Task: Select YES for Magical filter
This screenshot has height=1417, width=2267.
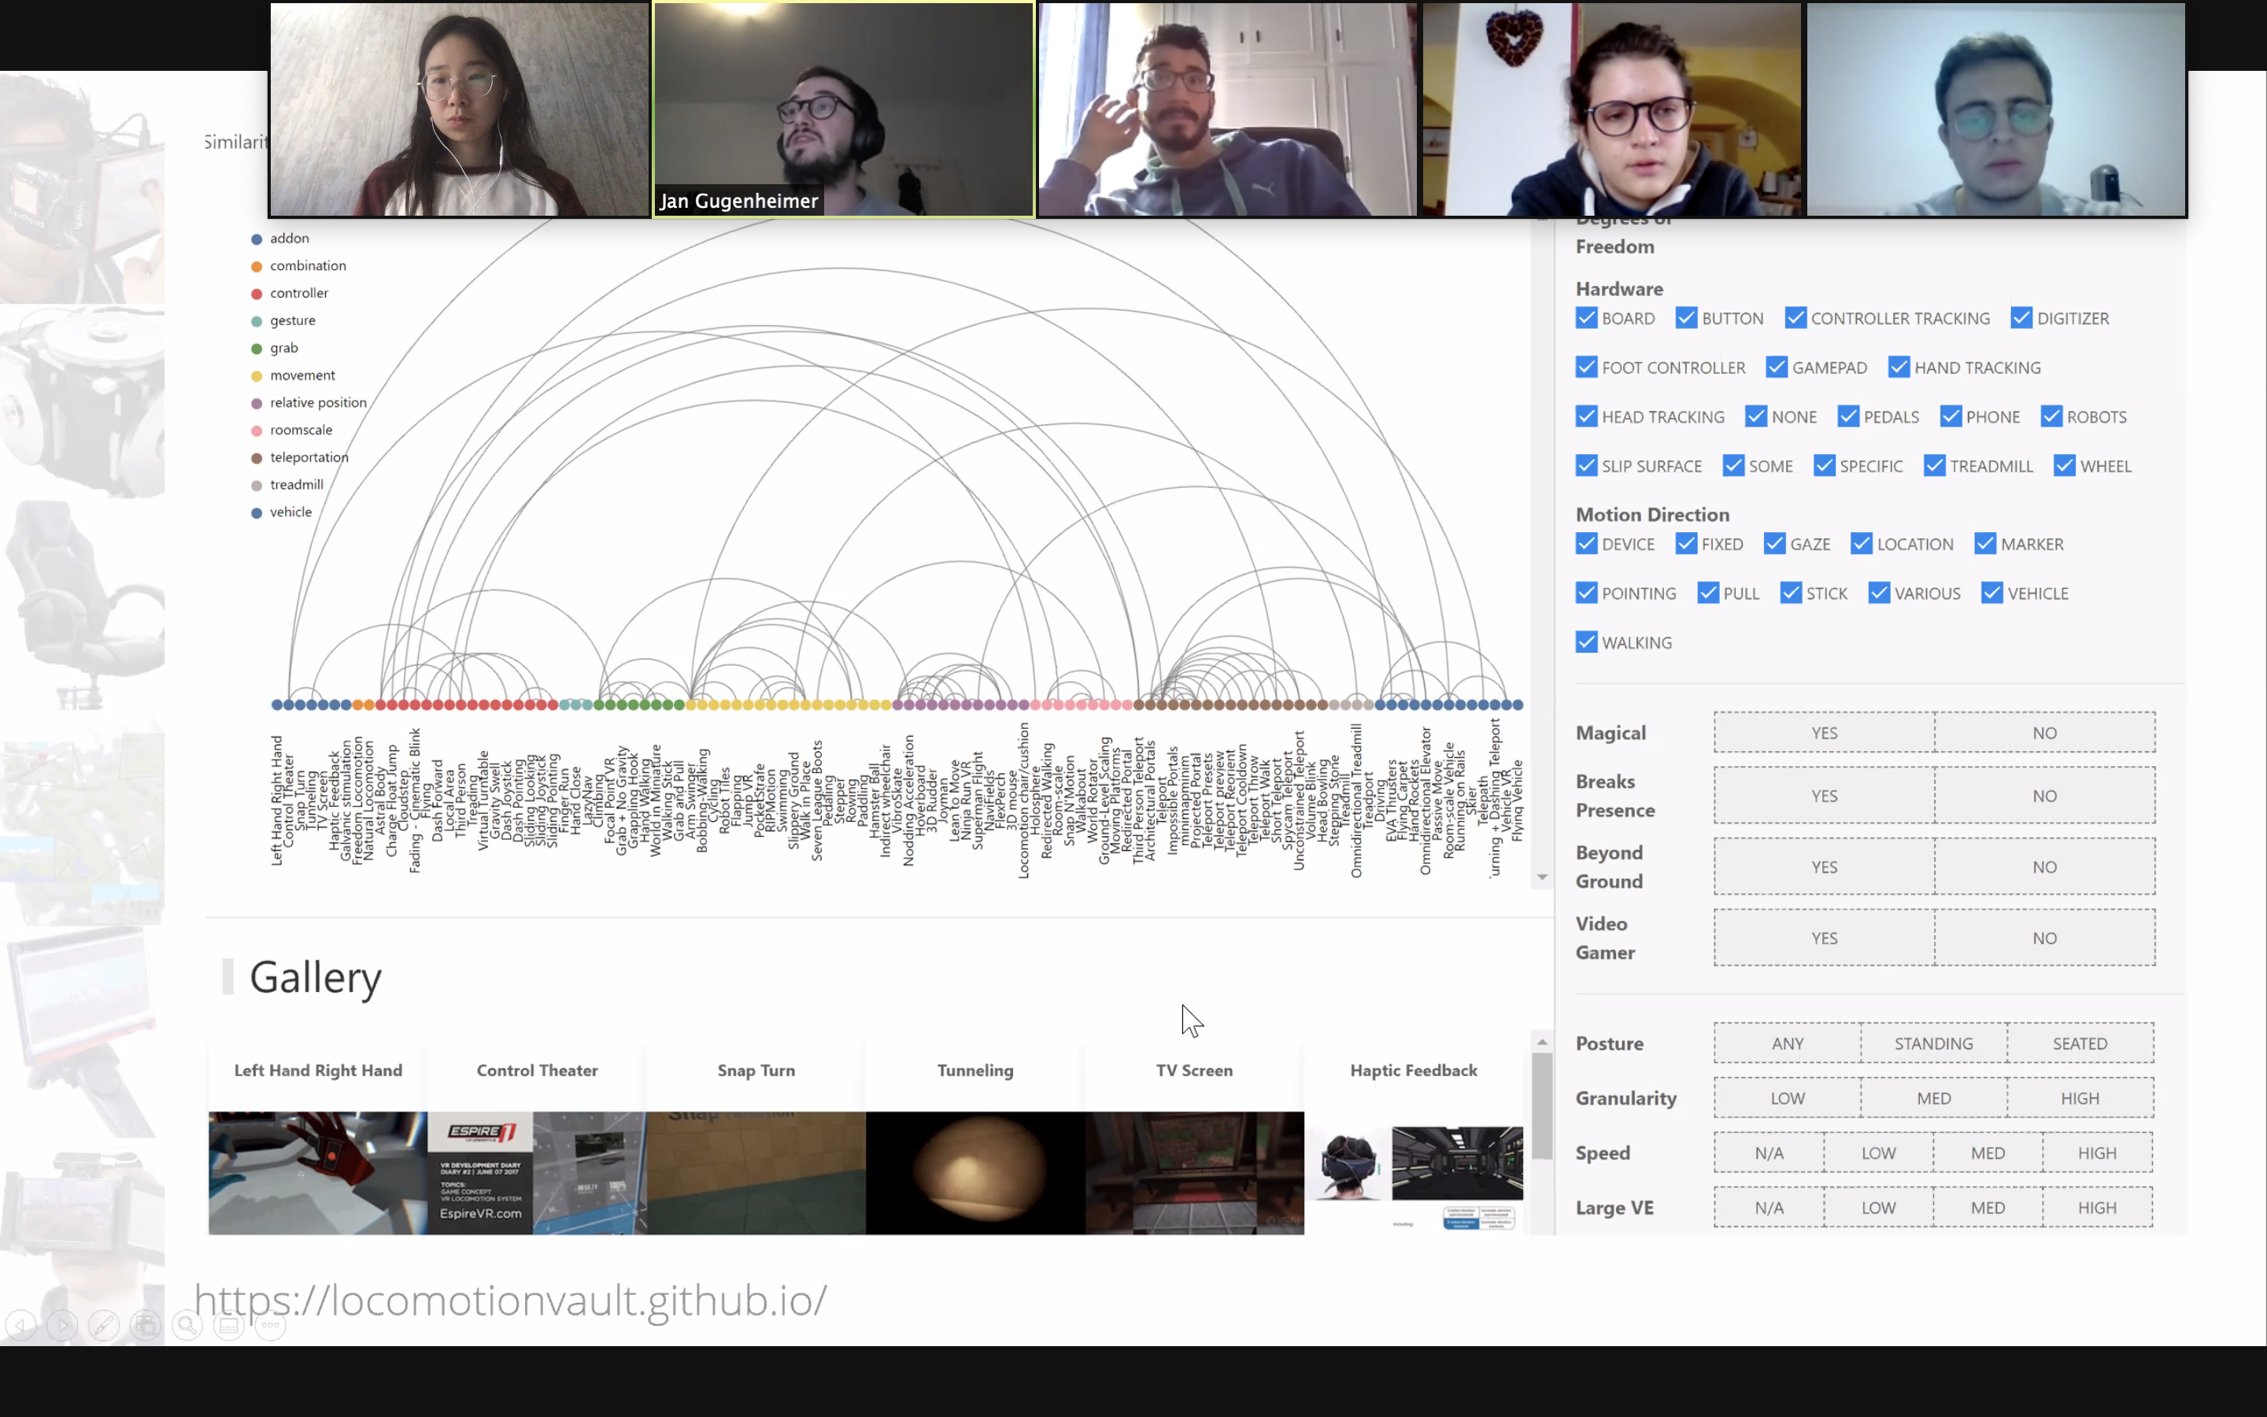Action: tap(1823, 731)
